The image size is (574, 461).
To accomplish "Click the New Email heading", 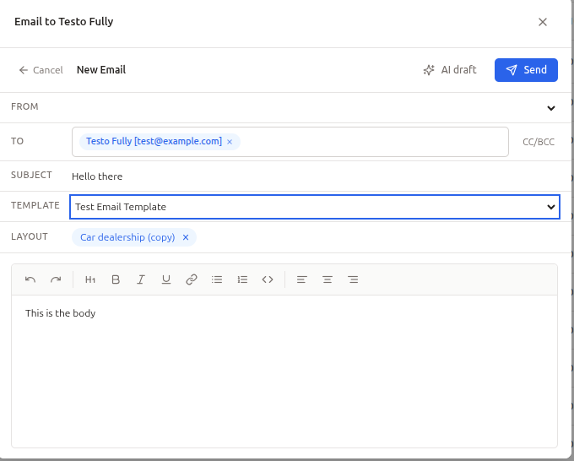I will click(x=101, y=70).
